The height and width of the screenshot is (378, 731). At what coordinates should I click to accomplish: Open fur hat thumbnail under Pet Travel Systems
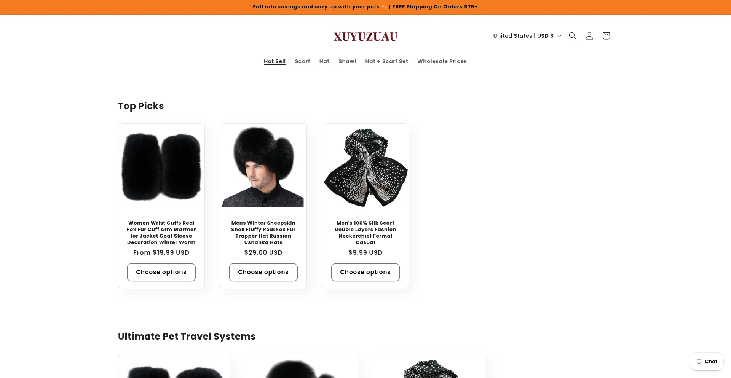click(x=302, y=367)
